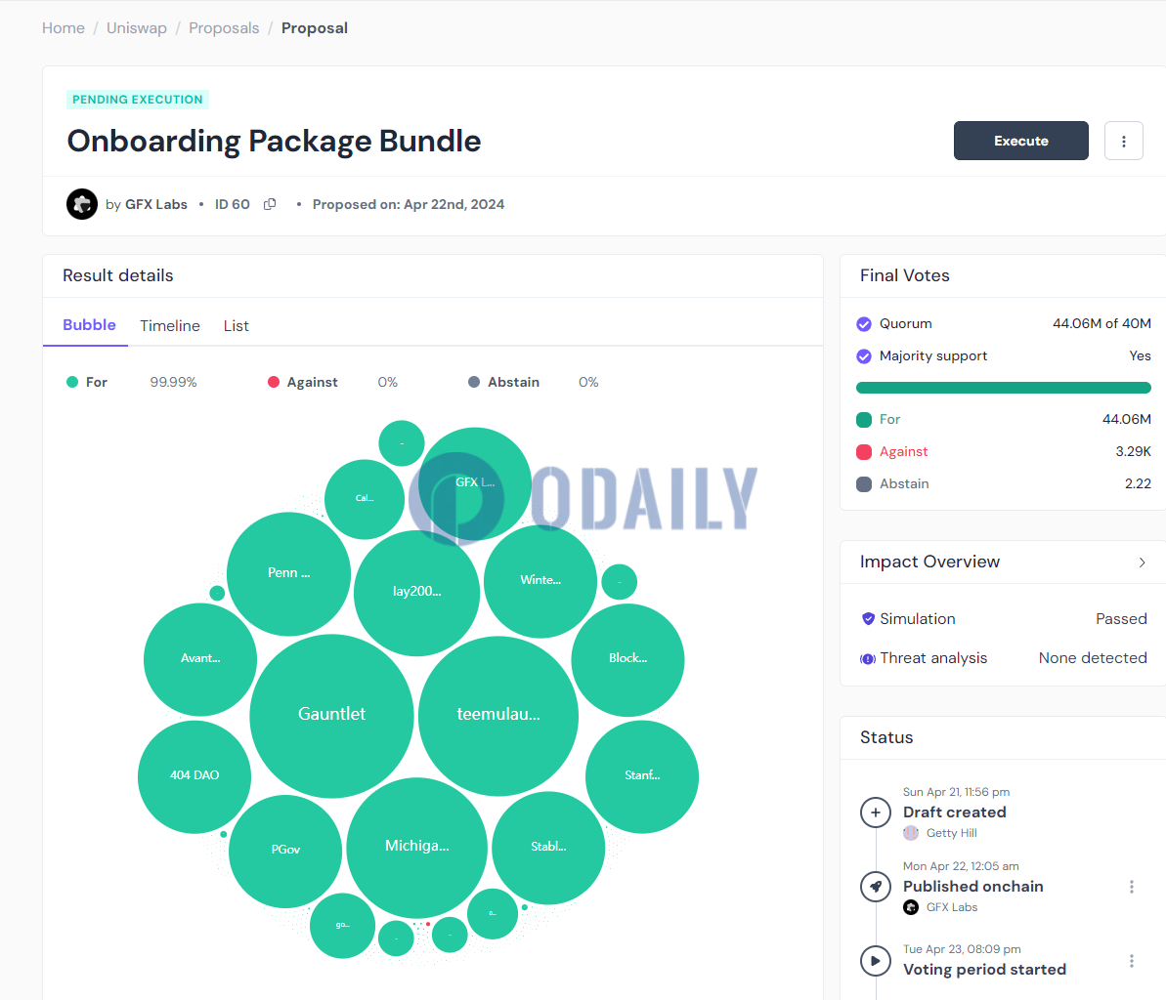Image resolution: width=1166 pixels, height=1000 pixels.
Task: Select the Michiga... voter bubble
Action: click(417, 848)
